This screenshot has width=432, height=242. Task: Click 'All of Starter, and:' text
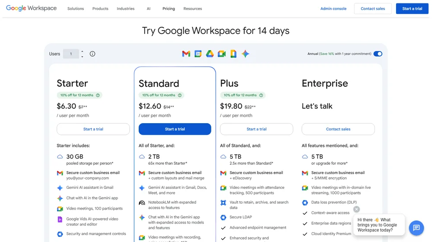click(156, 146)
